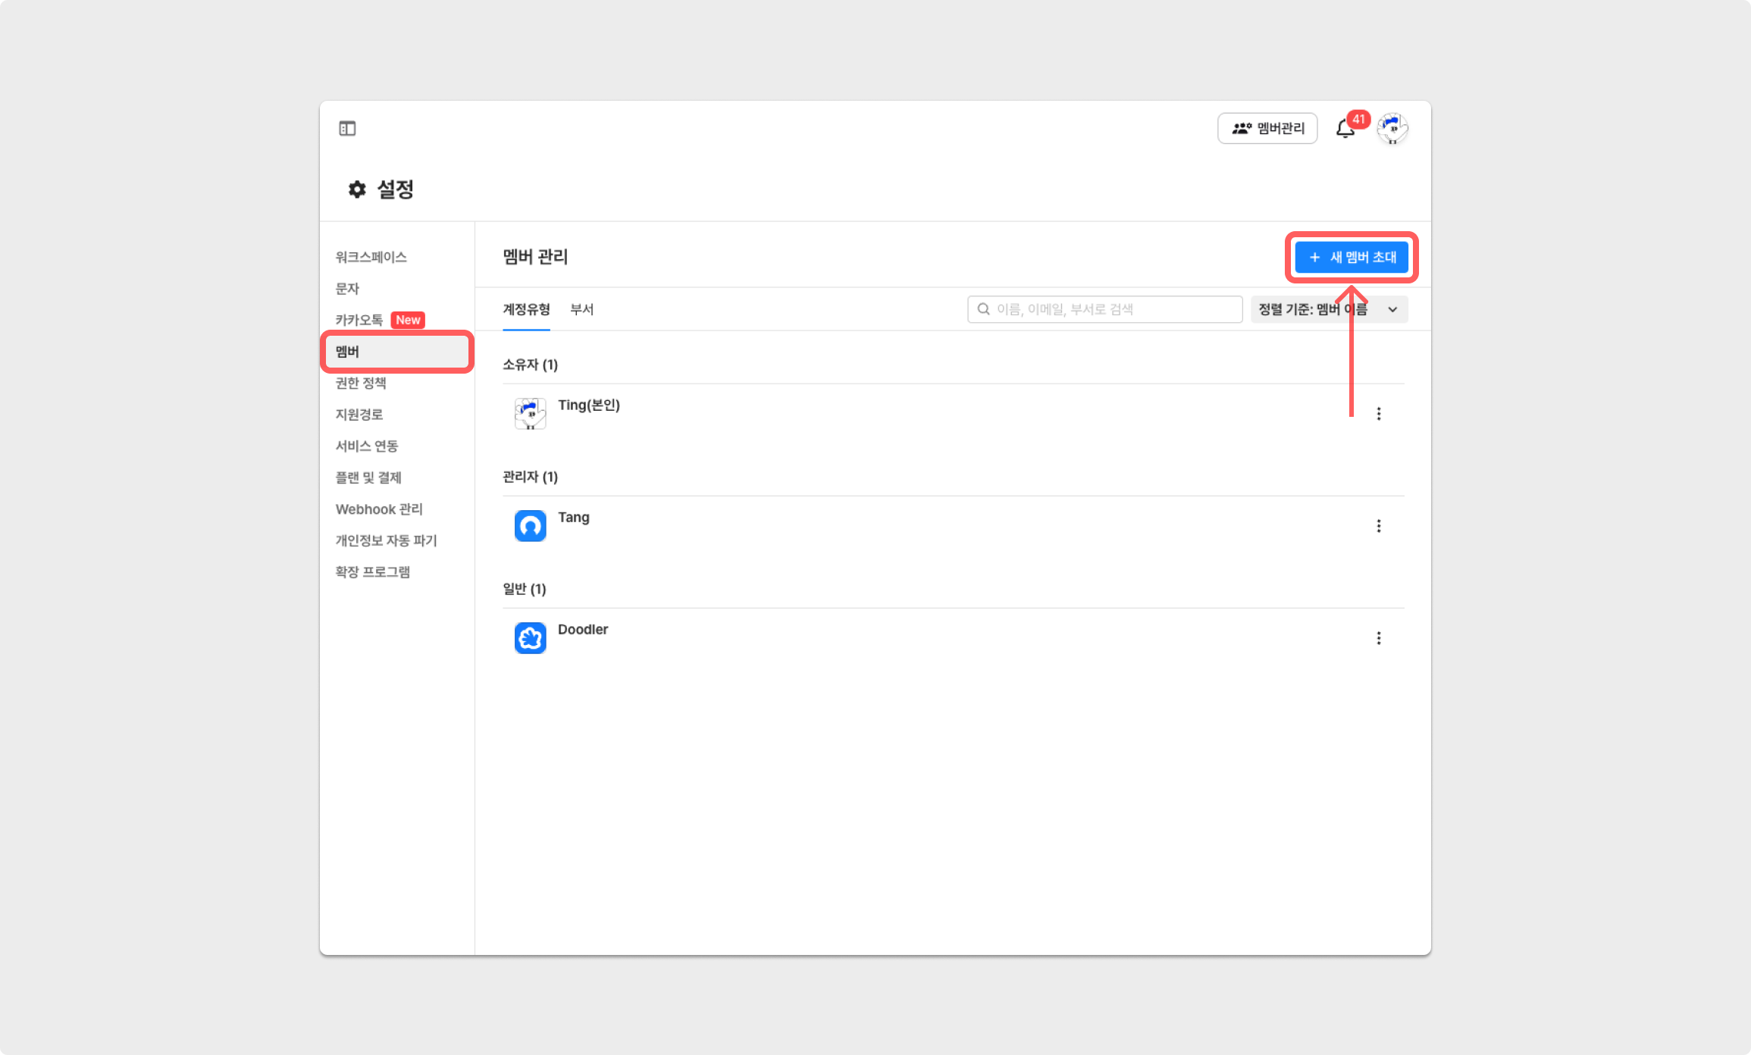Open notifications bell with 41 badge

(x=1345, y=129)
